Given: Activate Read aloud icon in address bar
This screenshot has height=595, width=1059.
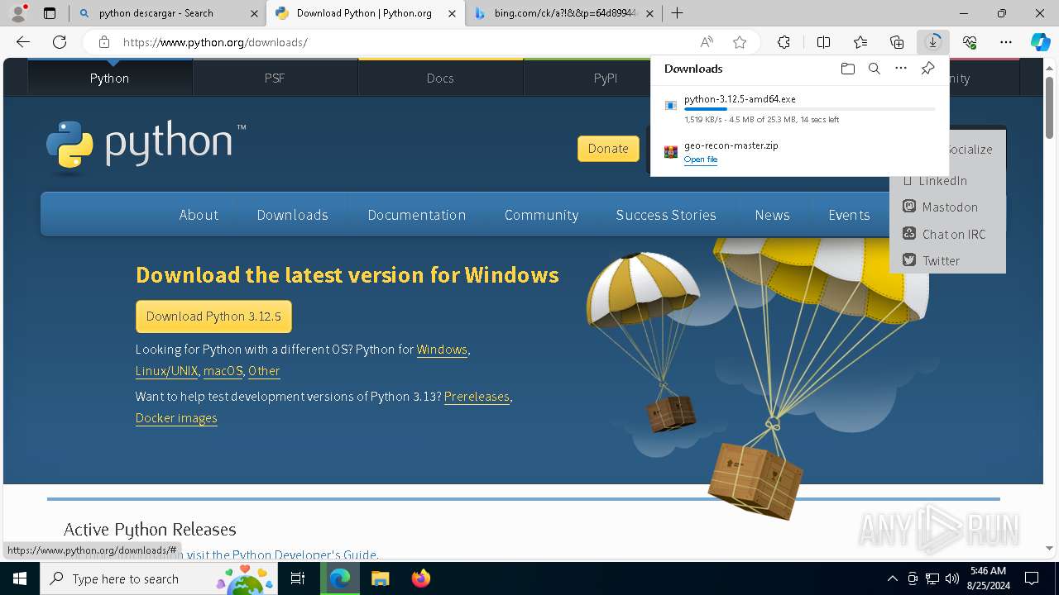Looking at the screenshot, I should coord(707,42).
